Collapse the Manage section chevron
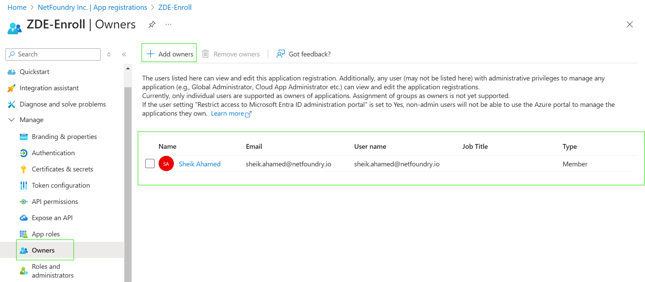The image size is (645, 282). pos(12,120)
